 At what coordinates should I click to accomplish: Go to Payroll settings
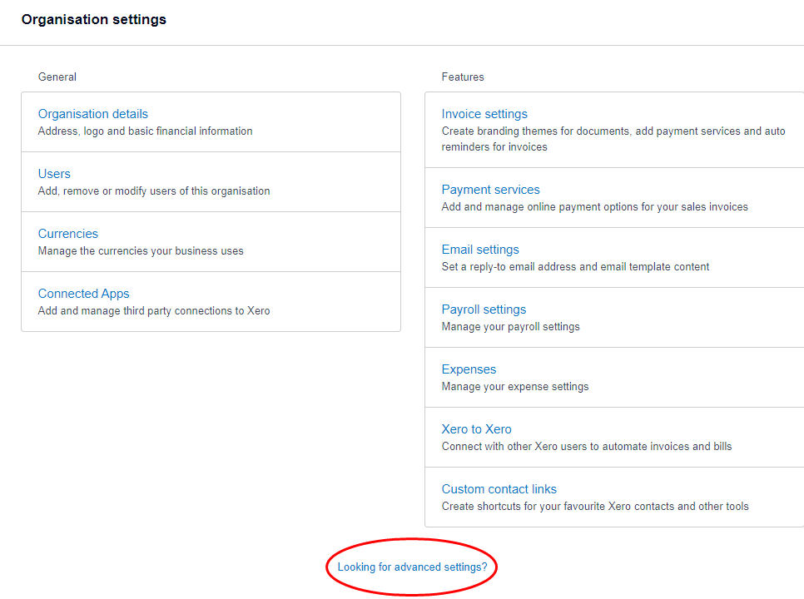click(x=484, y=309)
